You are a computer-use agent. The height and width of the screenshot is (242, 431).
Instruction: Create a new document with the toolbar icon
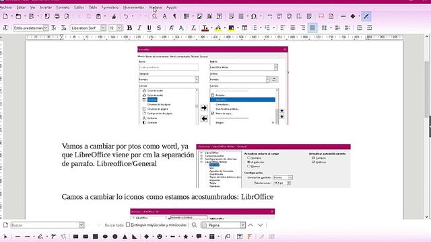[x=5, y=16]
